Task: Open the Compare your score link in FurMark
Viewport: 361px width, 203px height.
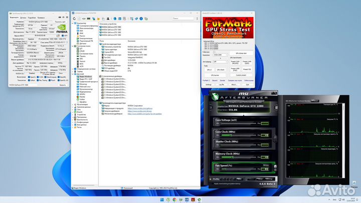Action: click(235, 81)
